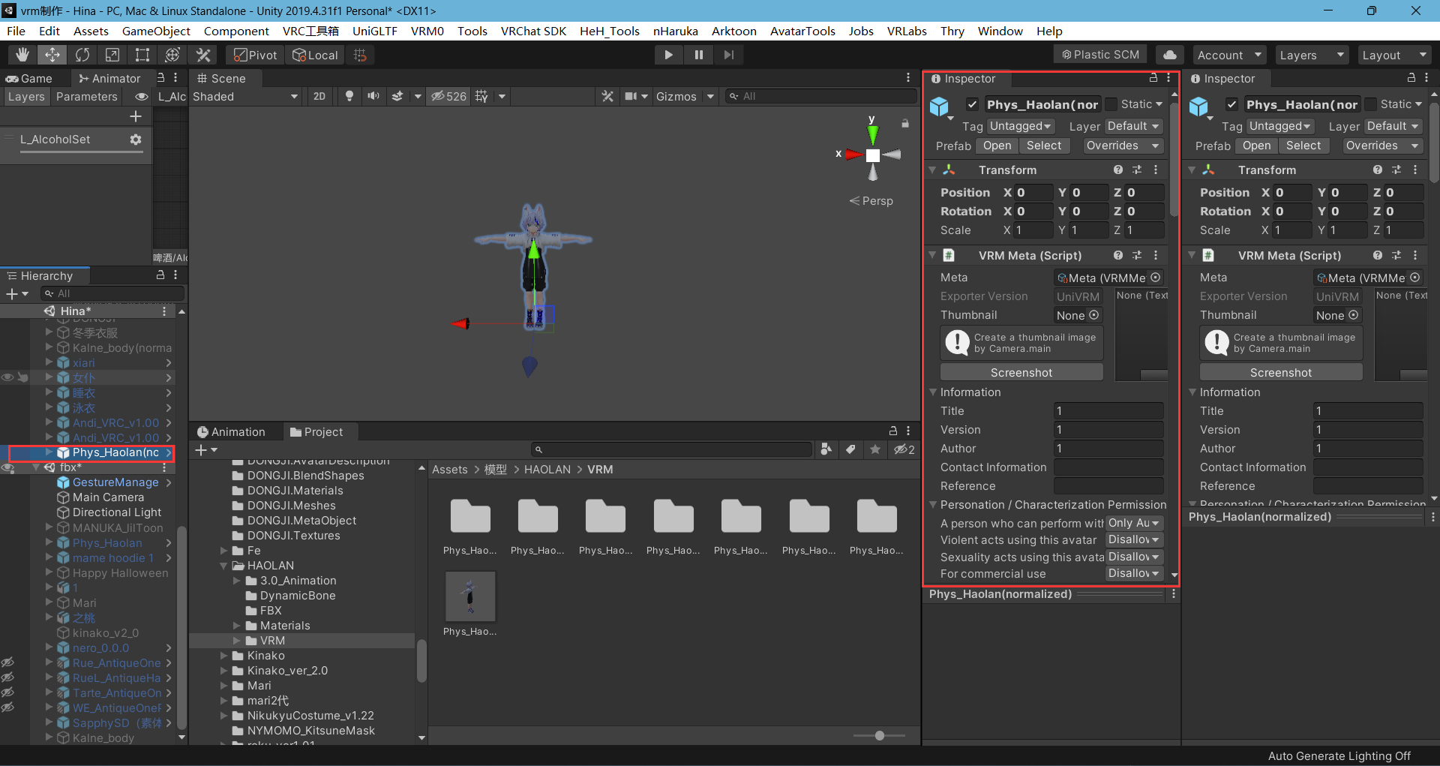1440x766 pixels.
Task: Open VRM Meta preset icon in left Inspector
Action: [x=1137, y=256]
